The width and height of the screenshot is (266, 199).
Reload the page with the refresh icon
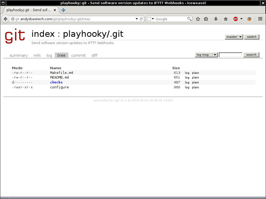(141, 19)
